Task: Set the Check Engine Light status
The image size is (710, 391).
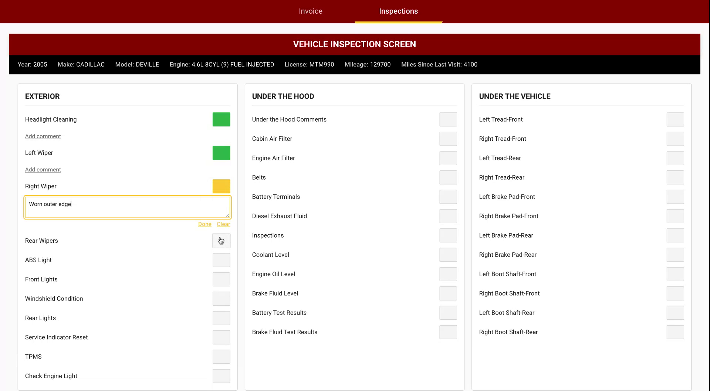Action: click(221, 376)
